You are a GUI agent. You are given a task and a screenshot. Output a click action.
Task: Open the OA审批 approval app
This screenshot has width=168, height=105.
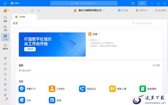[x=57, y=89]
